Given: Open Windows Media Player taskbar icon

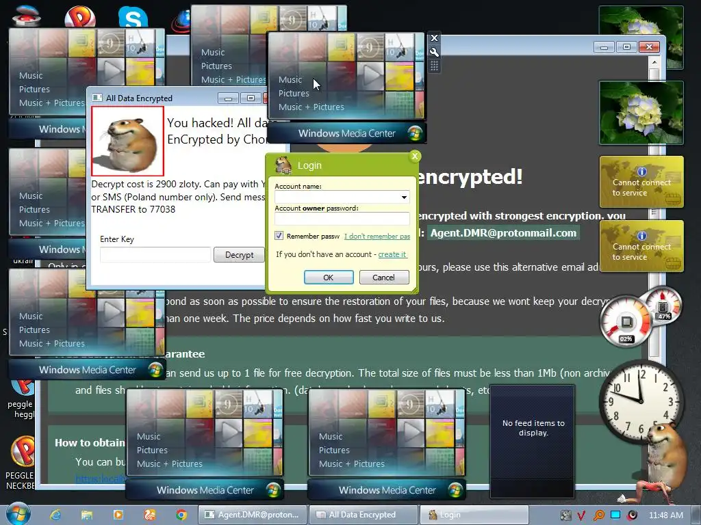Looking at the screenshot, I should 118,515.
